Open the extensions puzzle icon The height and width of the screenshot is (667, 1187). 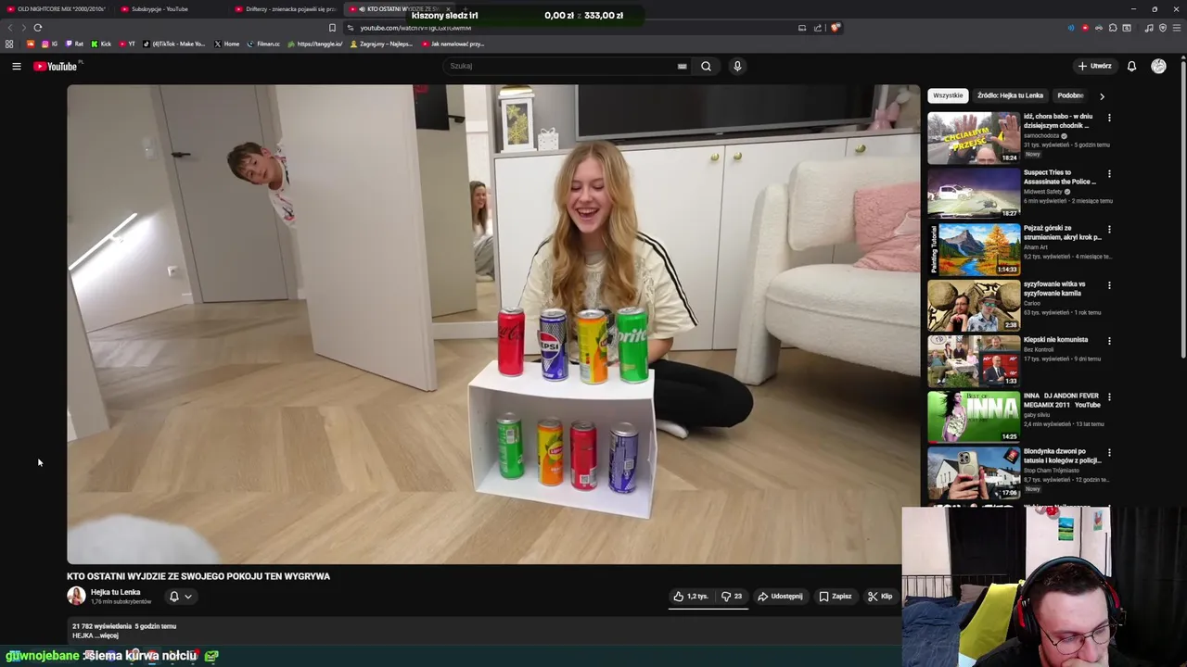(x=1113, y=28)
